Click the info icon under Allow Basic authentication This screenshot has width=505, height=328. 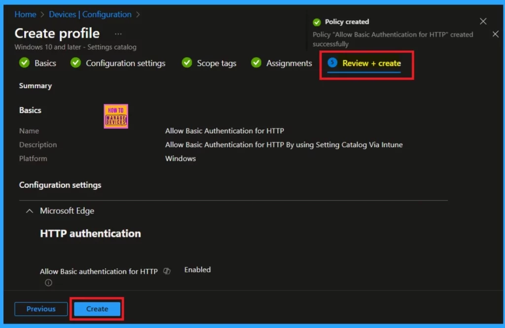pyautogui.click(x=48, y=283)
